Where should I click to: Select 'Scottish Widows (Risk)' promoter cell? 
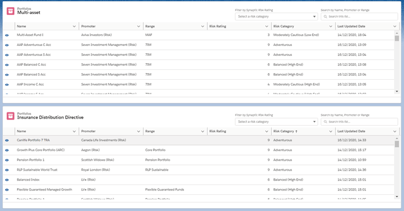[x=98, y=160]
